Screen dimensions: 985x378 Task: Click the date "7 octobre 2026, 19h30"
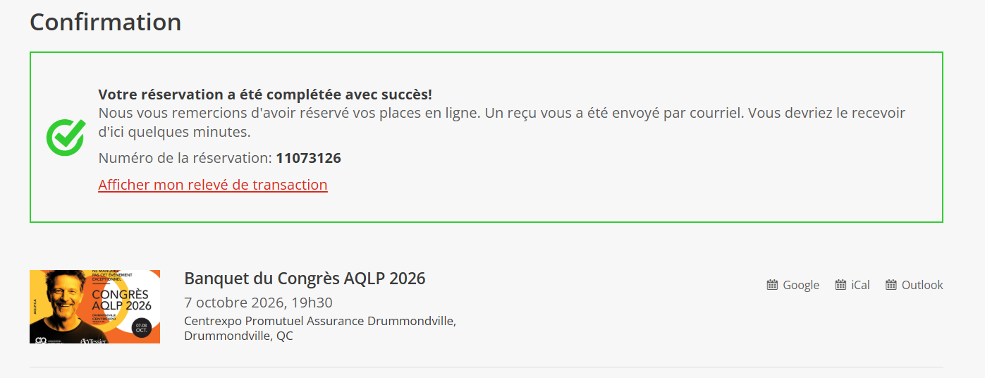click(258, 303)
